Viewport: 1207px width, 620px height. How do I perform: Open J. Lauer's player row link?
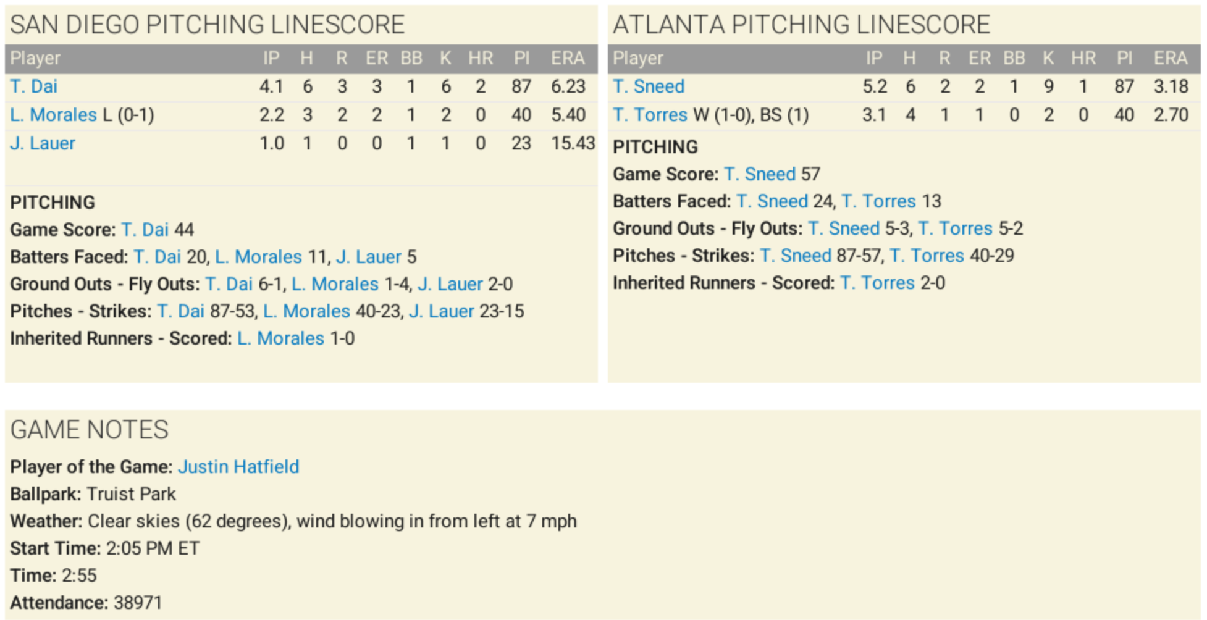pos(43,143)
